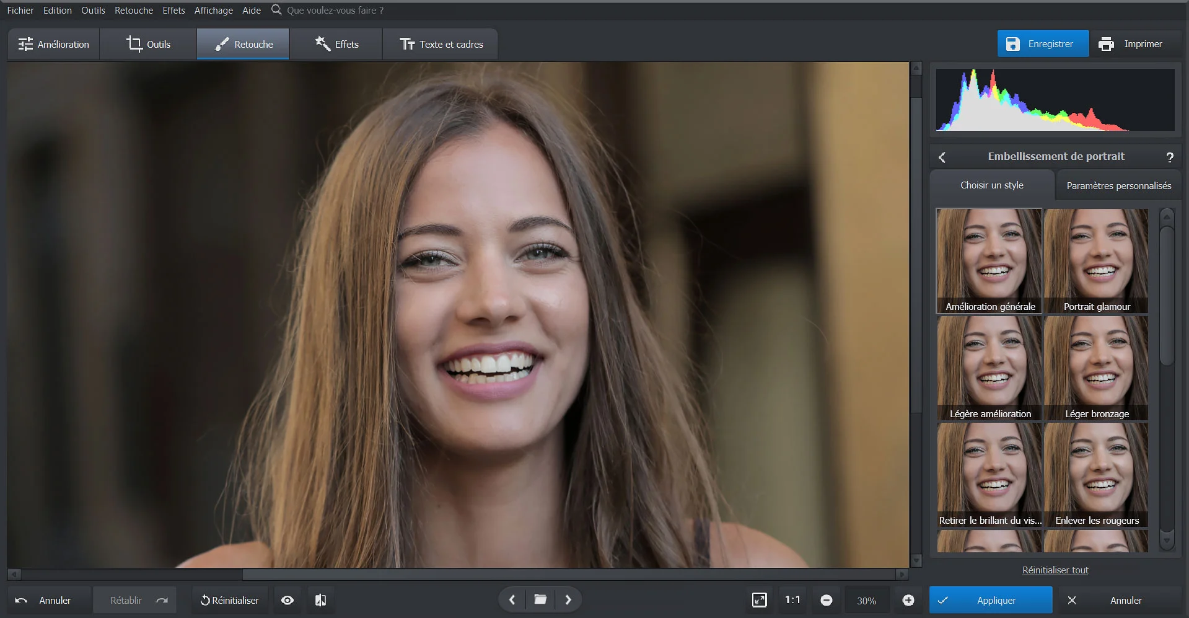Select the Choisir un style tab
Viewport: 1189px width, 618px height.
coord(992,185)
